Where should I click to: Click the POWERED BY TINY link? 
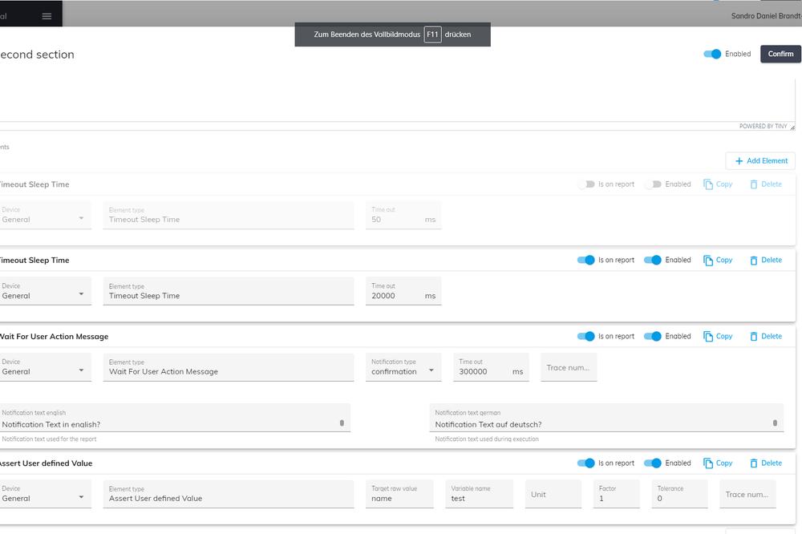764,126
